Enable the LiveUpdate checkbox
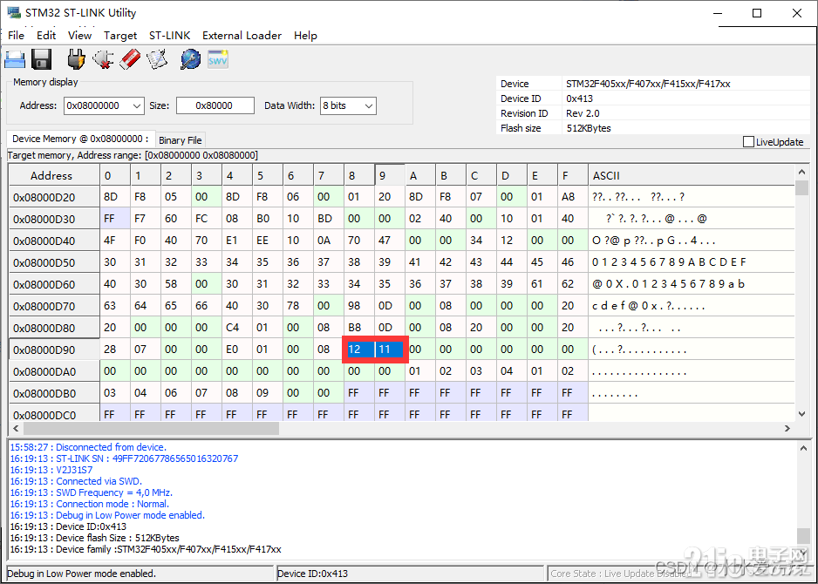The height and width of the screenshot is (584, 818). point(748,142)
